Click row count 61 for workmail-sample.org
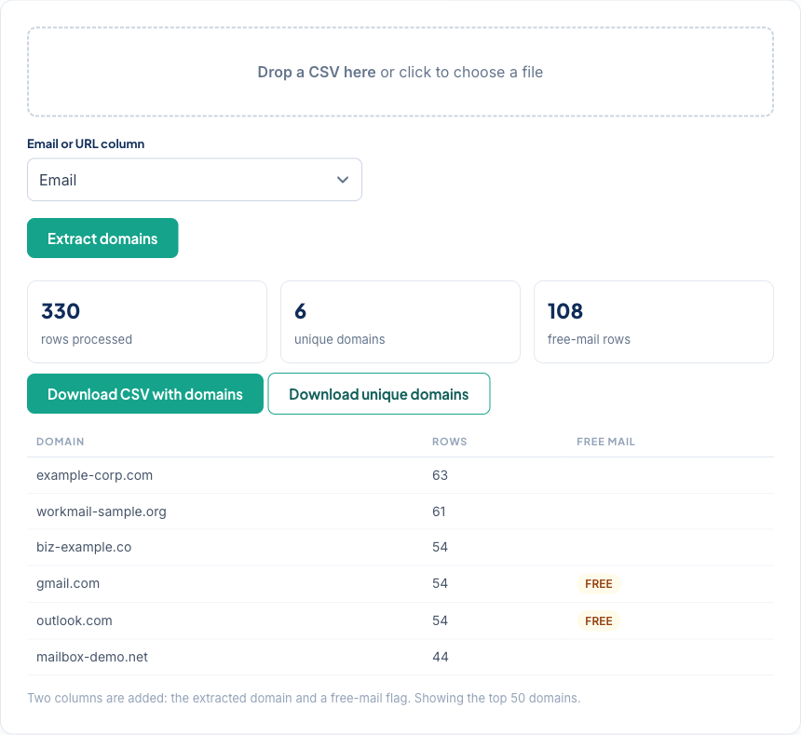Screen dimensions: 801x736 pyautogui.click(x=439, y=511)
